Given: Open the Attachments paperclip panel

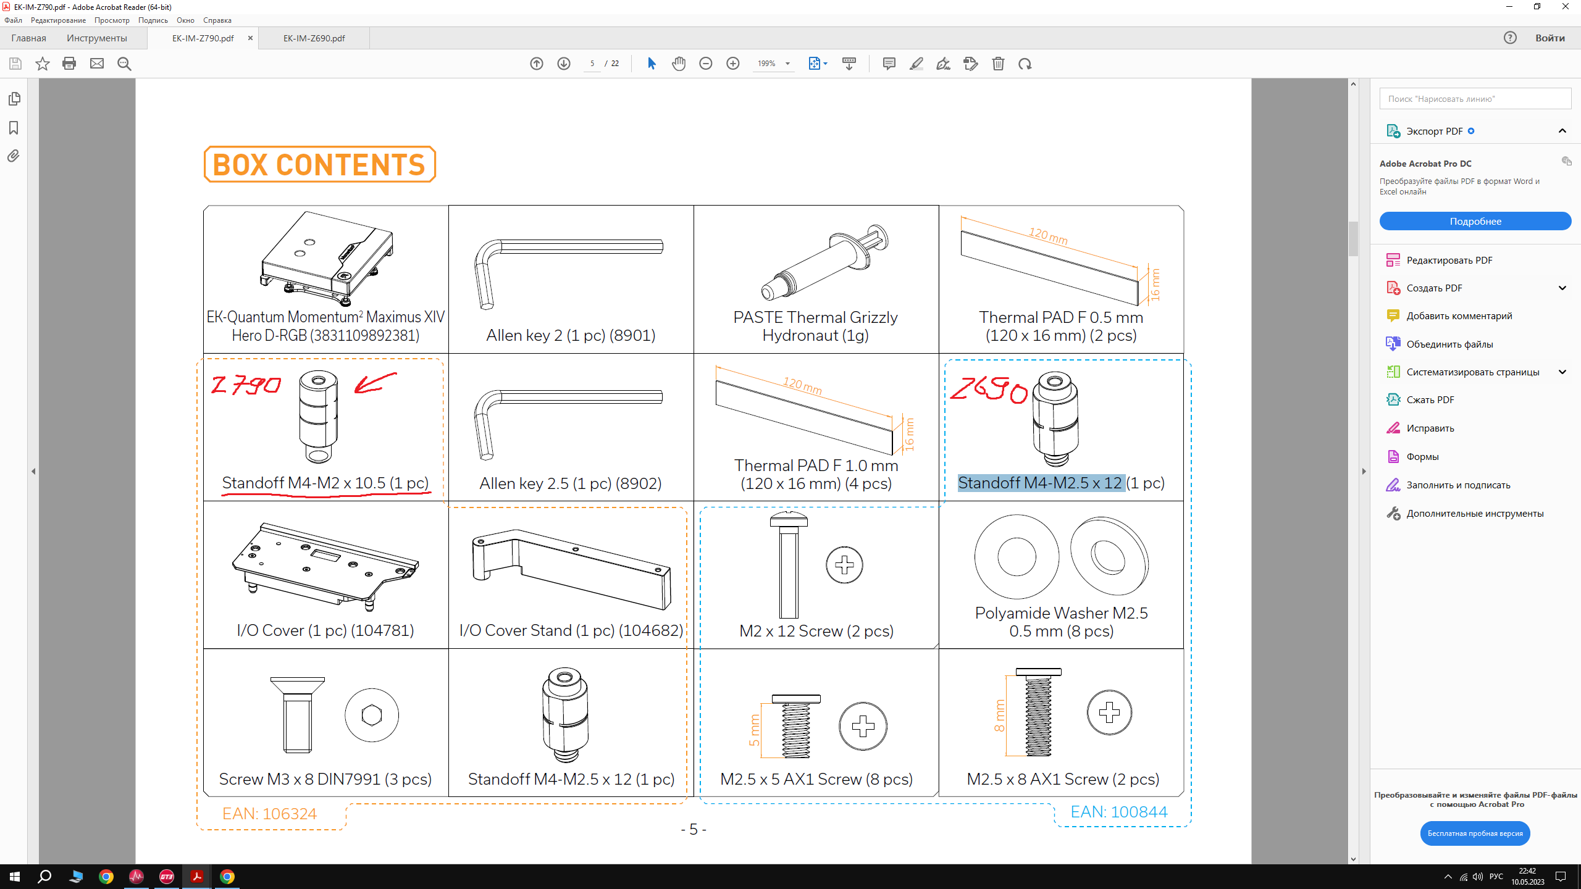Looking at the screenshot, I should (14, 156).
